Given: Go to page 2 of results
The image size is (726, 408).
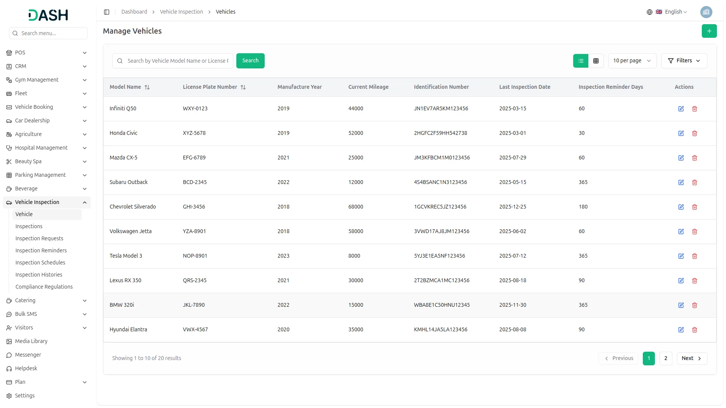Looking at the screenshot, I should tap(665, 358).
